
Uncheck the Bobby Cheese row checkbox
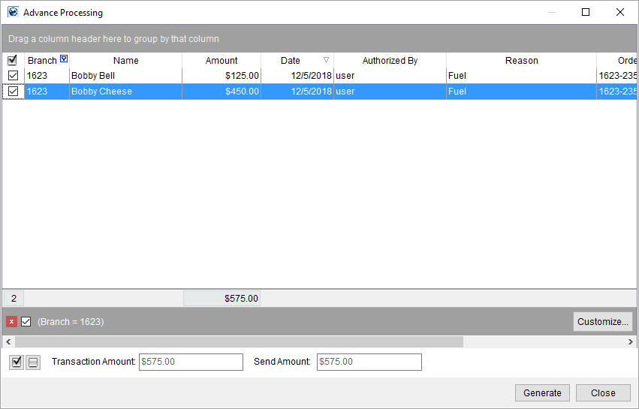(x=12, y=92)
